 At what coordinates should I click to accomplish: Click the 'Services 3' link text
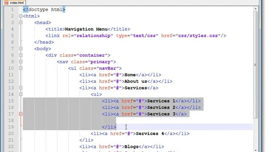click(x=161, y=114)
